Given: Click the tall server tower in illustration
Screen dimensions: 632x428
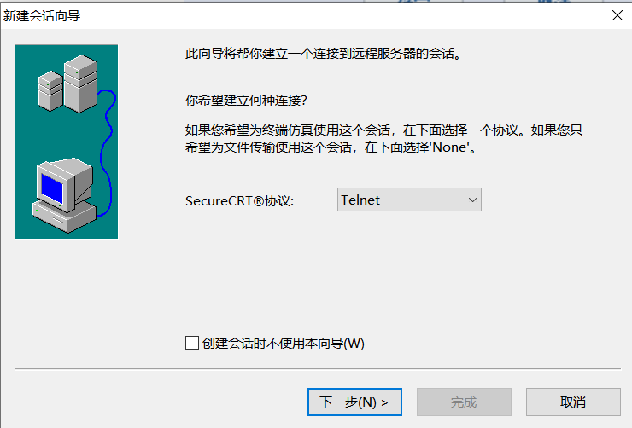Looking at the screenshot, I should (x=80, y=84).
